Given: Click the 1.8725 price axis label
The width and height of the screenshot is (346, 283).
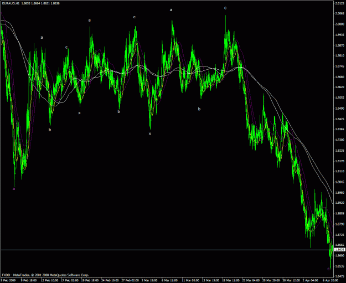Looking at the screenshot, I should 339,235.
